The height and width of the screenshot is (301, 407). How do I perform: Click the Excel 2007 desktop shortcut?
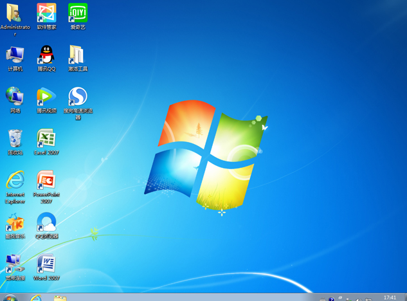tap(46, 139)
